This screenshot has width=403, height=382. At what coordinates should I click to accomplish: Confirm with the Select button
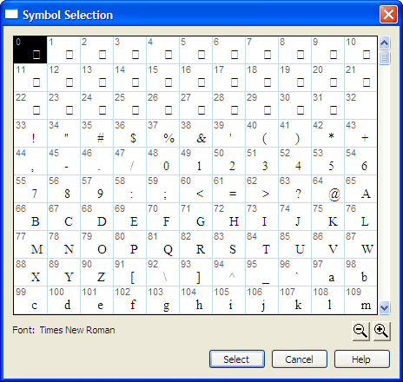(237, 359)
